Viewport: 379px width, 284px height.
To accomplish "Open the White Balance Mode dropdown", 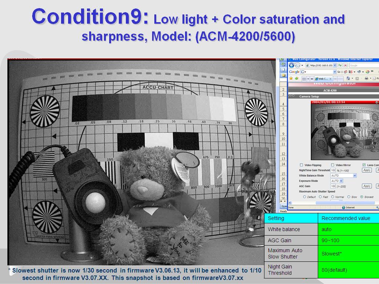I will pos(355,176).
